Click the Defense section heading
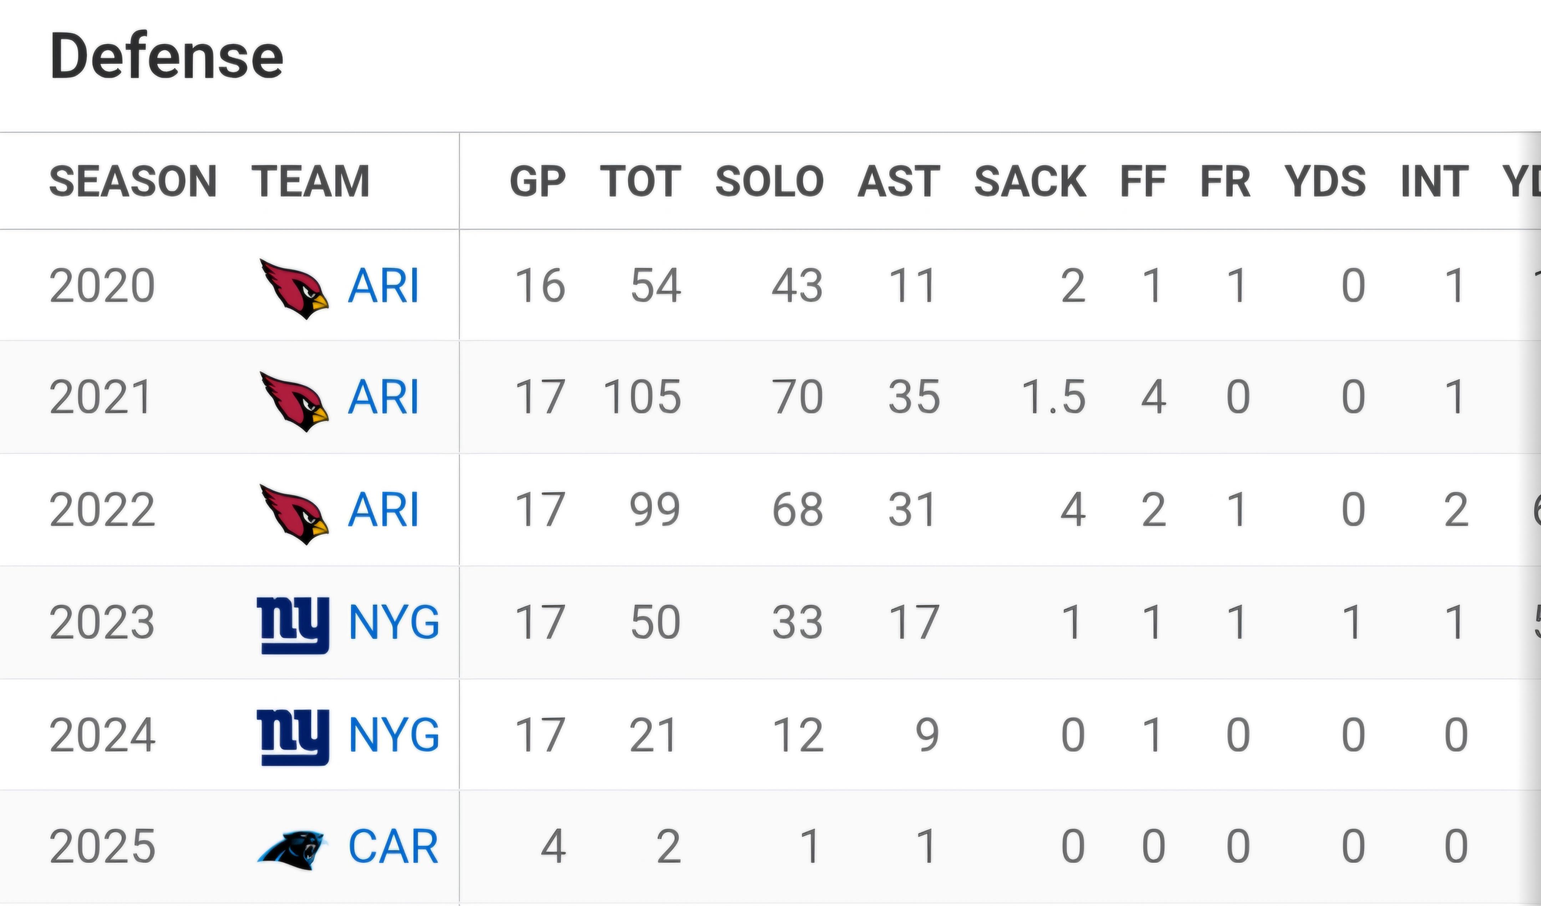 point(166,56)
